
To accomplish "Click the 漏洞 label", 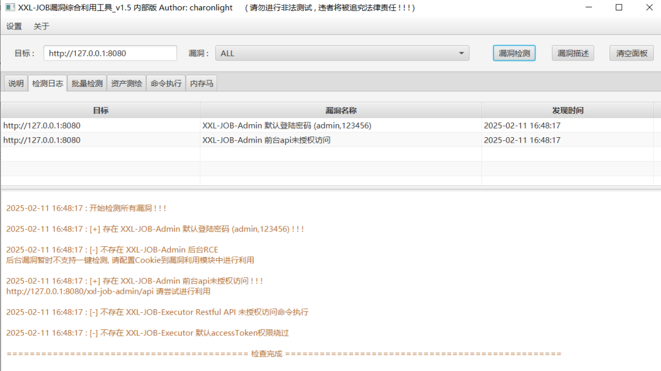I will tap(198, 53).
